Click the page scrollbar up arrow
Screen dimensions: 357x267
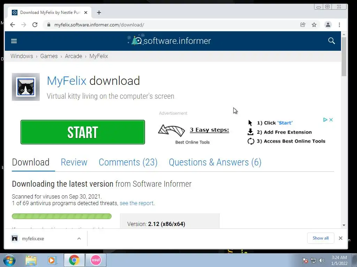point(344,34)
